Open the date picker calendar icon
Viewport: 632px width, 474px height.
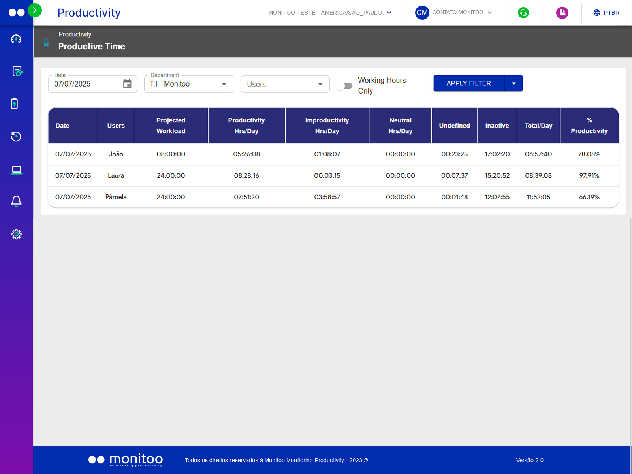point(127,84)
